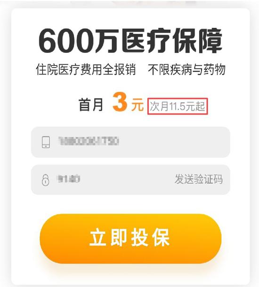Click the 保障 characters in the headline
259x287 pixels.
198,41
